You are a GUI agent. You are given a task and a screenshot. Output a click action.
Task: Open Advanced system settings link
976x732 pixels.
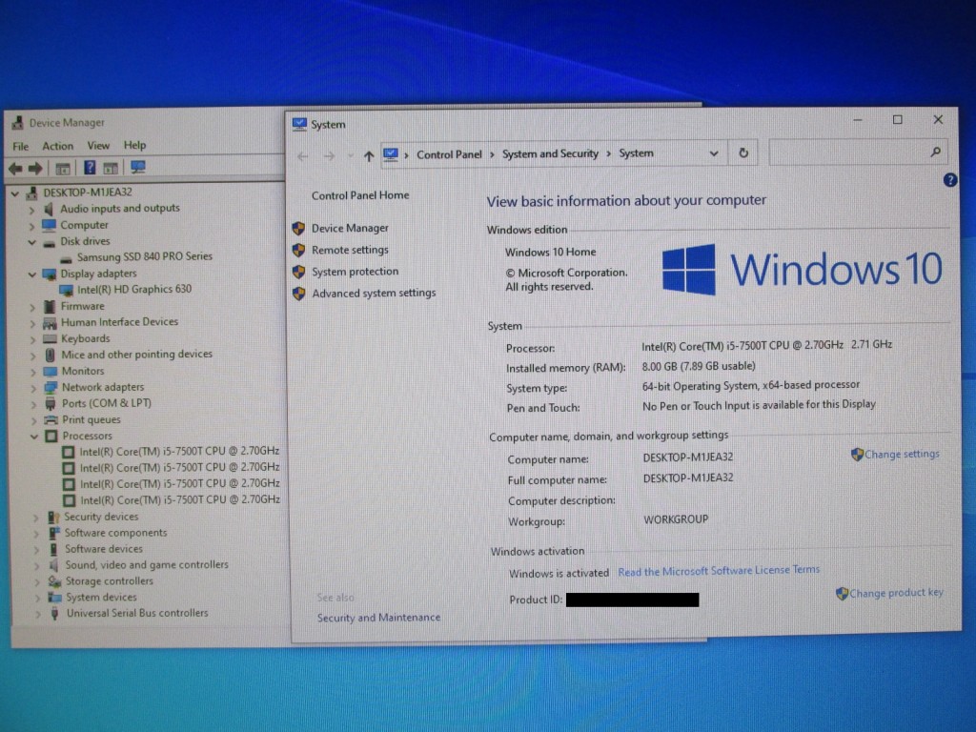click(374, 293)
